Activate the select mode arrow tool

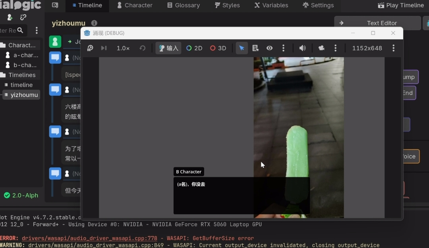click(x=242, y=48)
